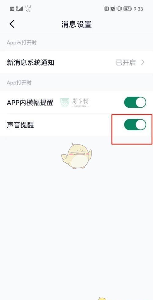The width and height of the screenshot is (153, 300).
Task: Tap the vibrate mode status icon
Action: pyautogui.click(x=119, y=9)
